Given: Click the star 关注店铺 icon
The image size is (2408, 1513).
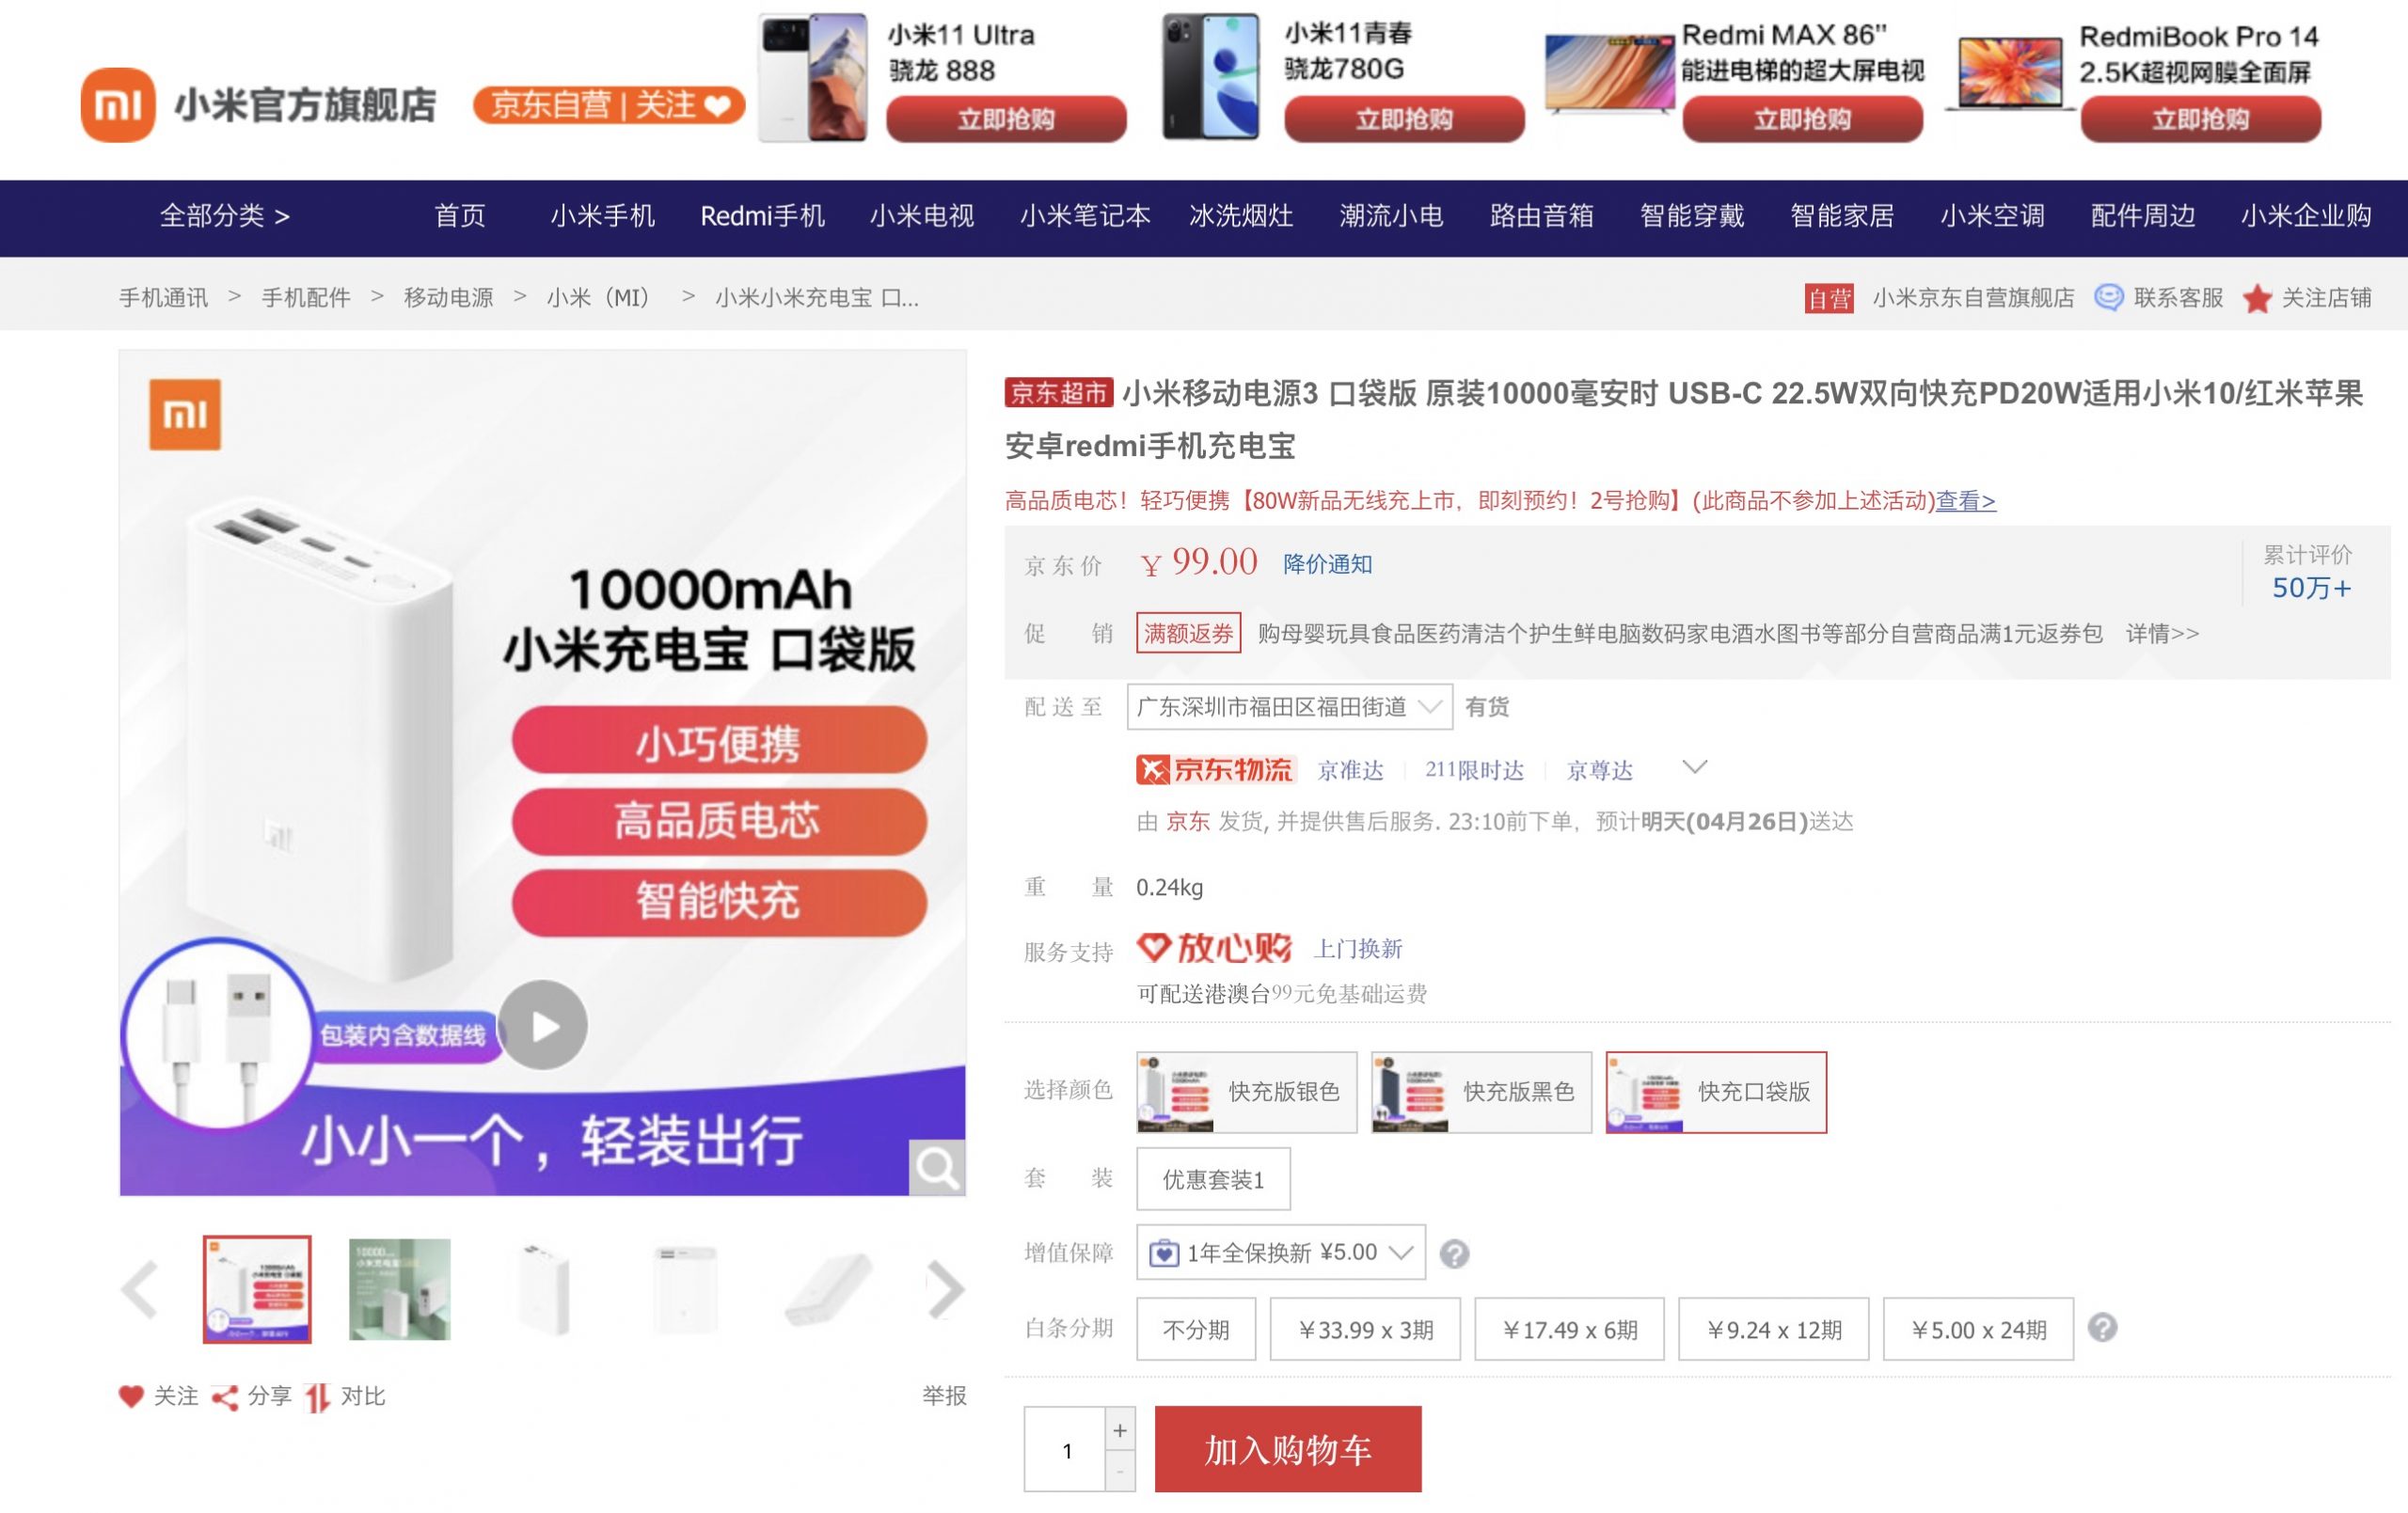Looking at the screenshot, I should tap(2256, 298).
